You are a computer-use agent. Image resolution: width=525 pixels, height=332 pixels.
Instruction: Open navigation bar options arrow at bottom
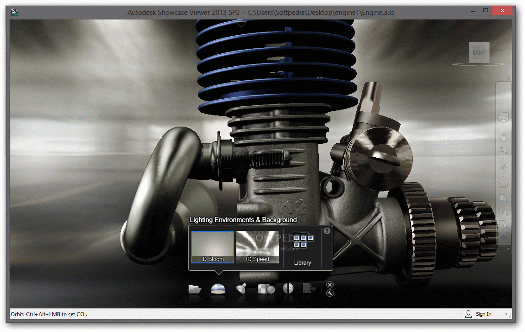coord(508,249)
